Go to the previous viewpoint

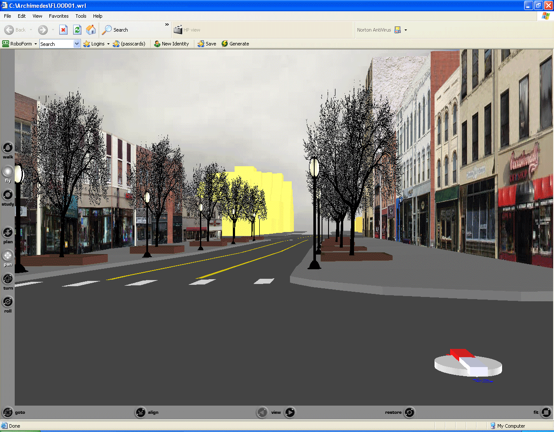click(x=262, y=413)
